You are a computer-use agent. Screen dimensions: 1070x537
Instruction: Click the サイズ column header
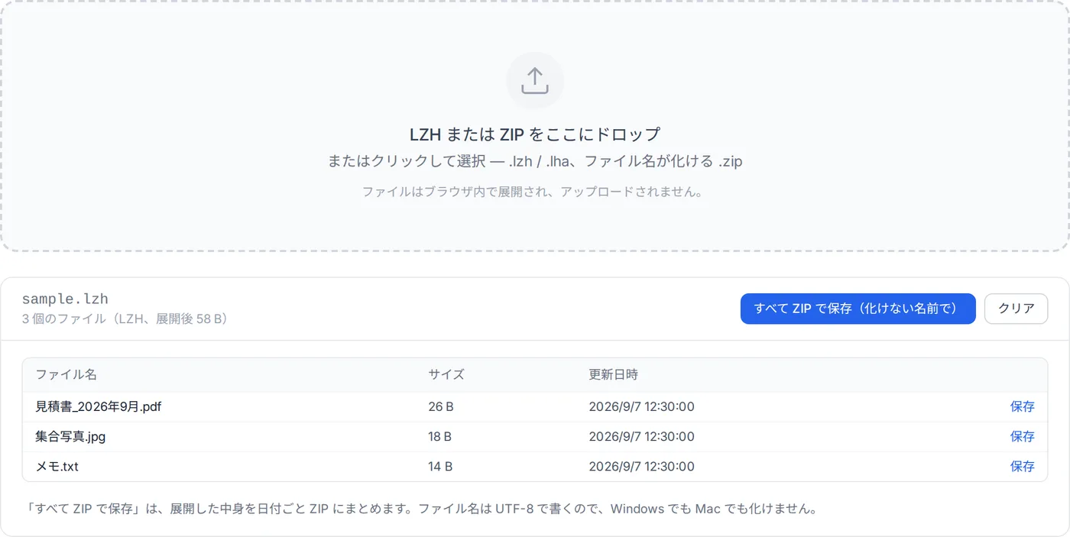446,374
